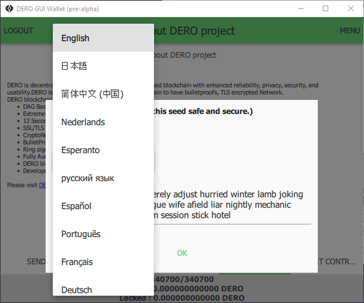Select 简体中文 (中国) language option
Screen dimensions: 364x303
pos(104,94)
